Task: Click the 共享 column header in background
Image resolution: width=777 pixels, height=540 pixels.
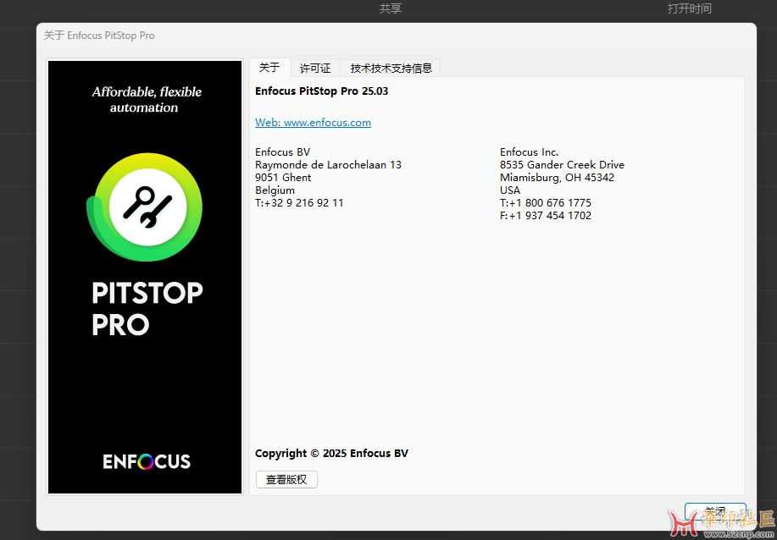Action: (391, 8)
